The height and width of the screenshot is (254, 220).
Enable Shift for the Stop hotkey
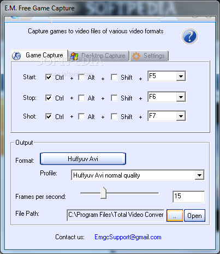click(114, 98)
